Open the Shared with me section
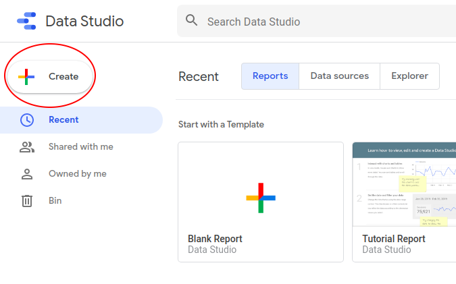The height and width of the screenshot is (284, 456). (80, 146)
